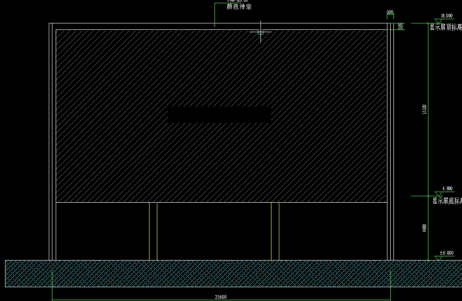Image resolution: width=462 pixels, height=301 pixels.
Task: Select the 颜色待定 annotation text
Action: click(239, 6)
